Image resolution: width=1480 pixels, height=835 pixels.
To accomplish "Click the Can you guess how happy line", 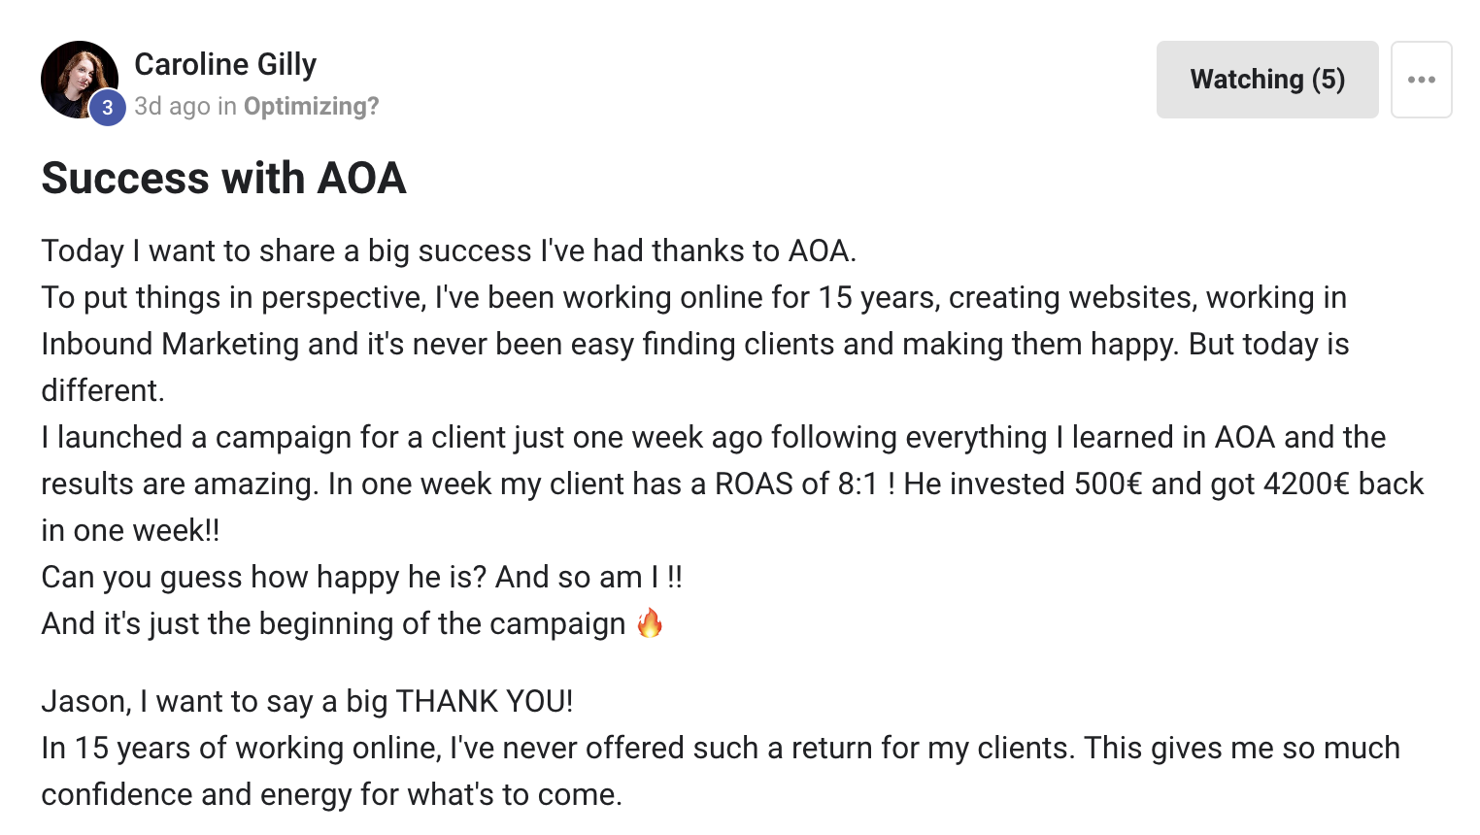I will [360, 577].
